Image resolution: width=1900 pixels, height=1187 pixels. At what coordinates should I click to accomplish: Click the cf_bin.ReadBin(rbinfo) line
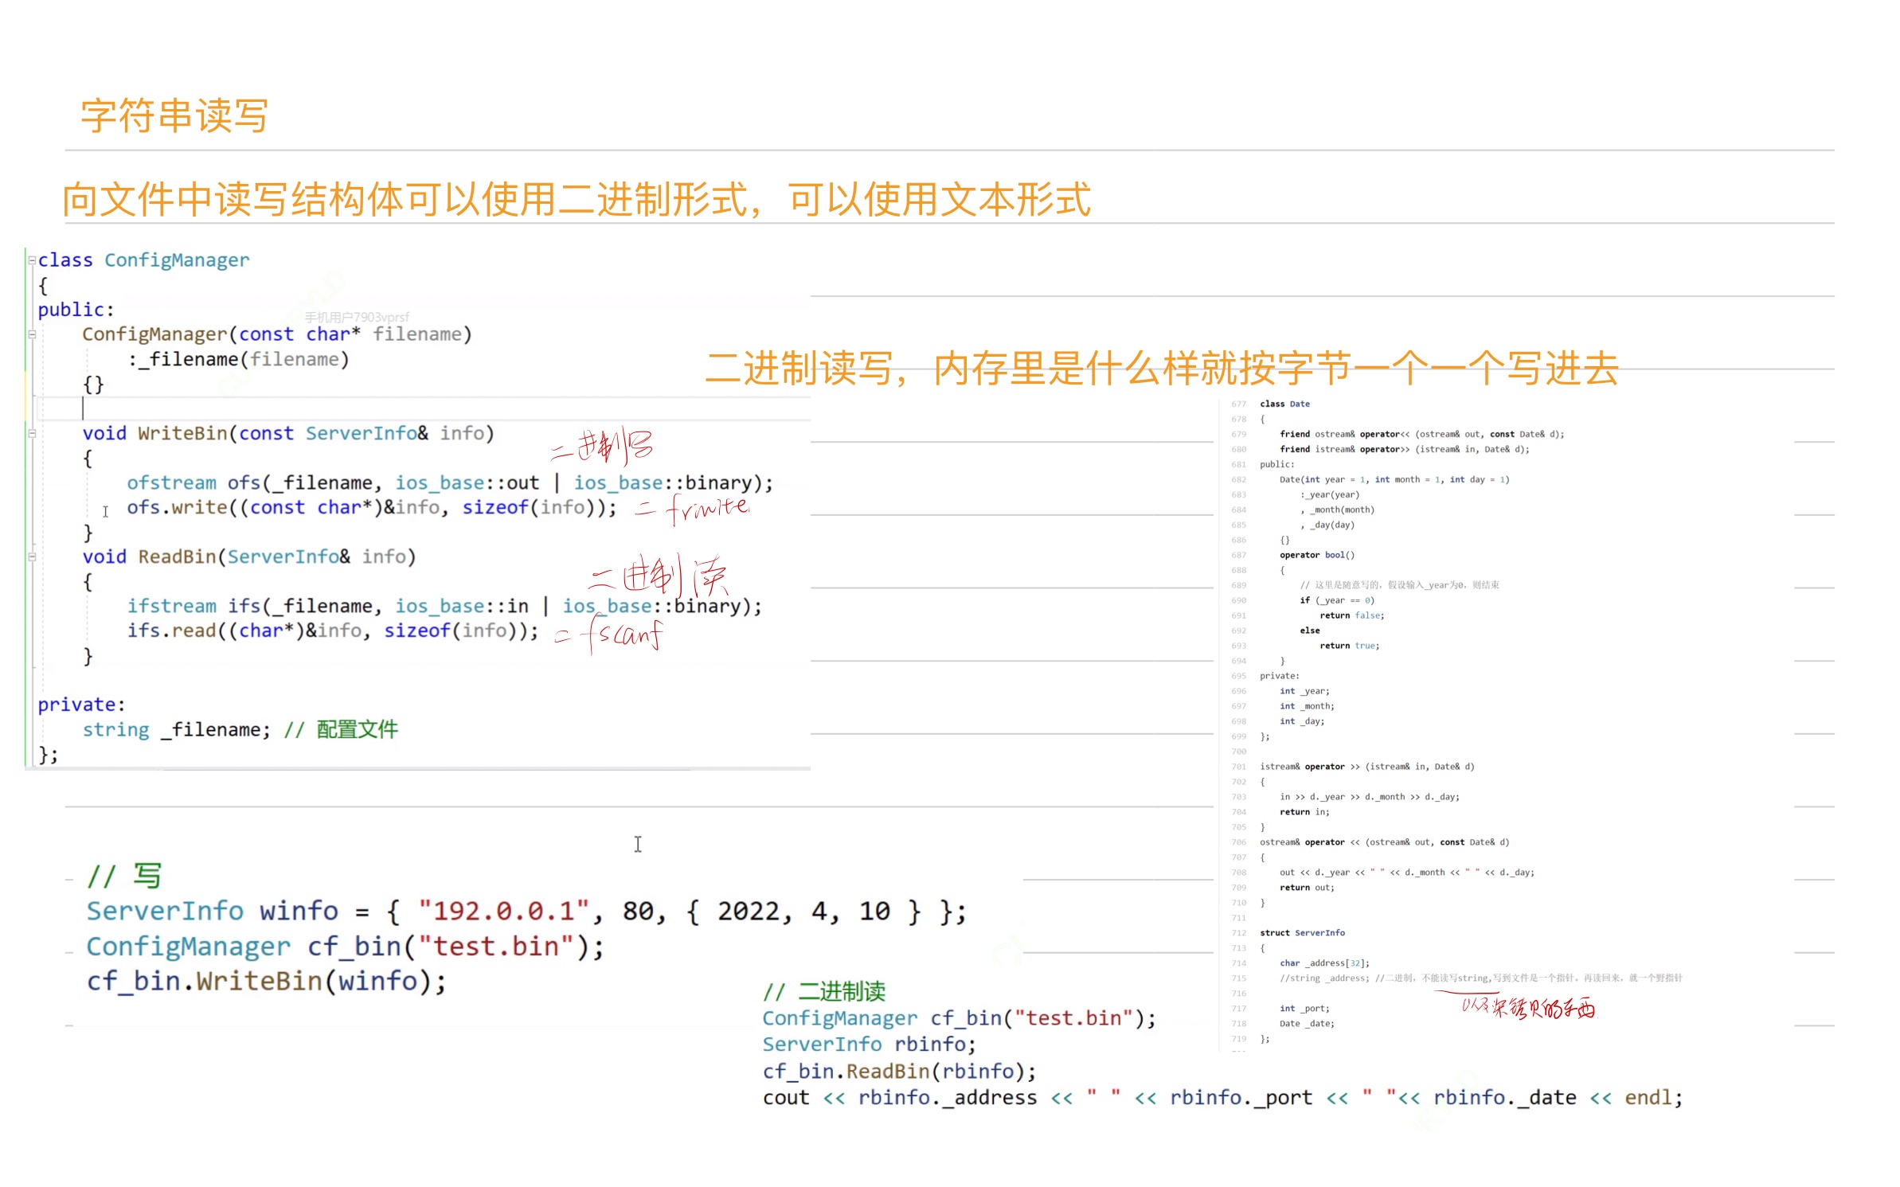tap(899, 1072)
